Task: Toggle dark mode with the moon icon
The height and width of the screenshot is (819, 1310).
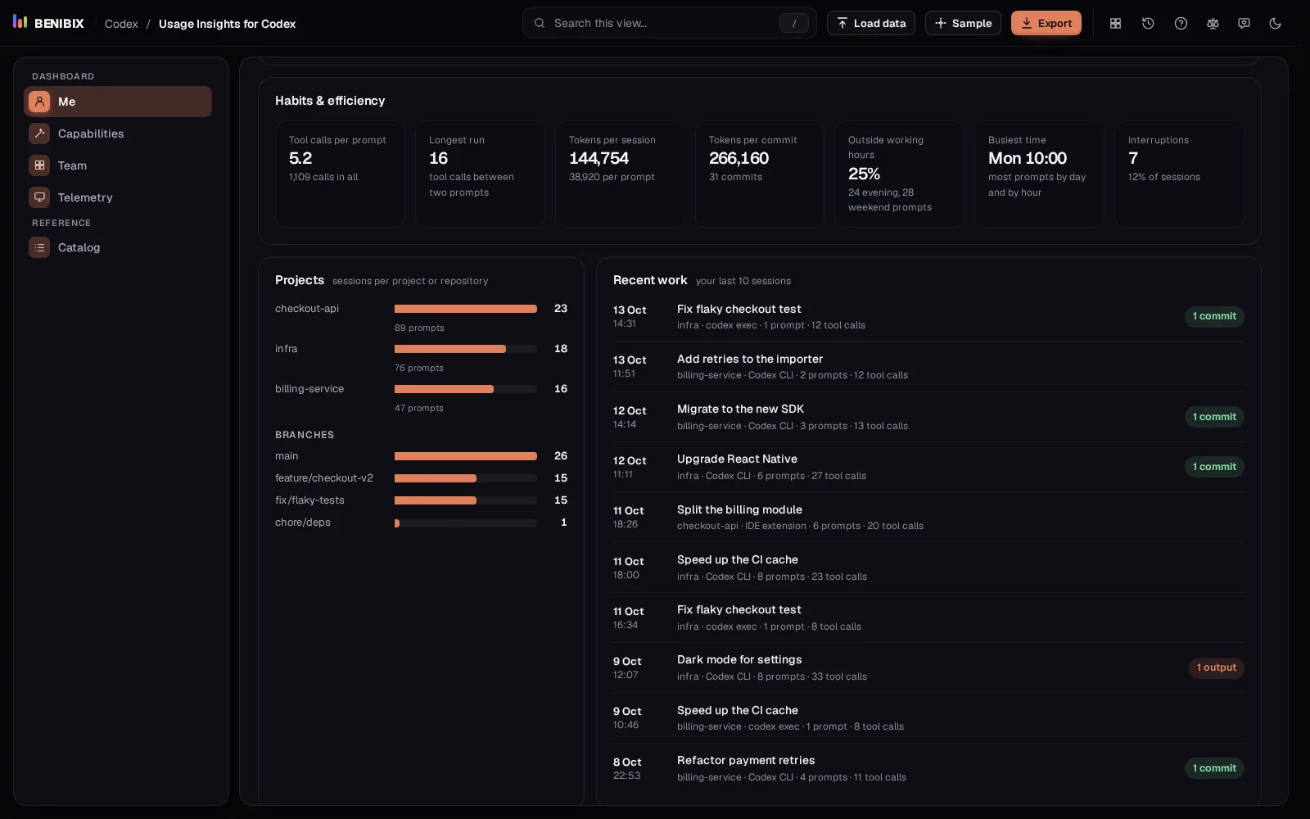Action: coord(1275,24)
